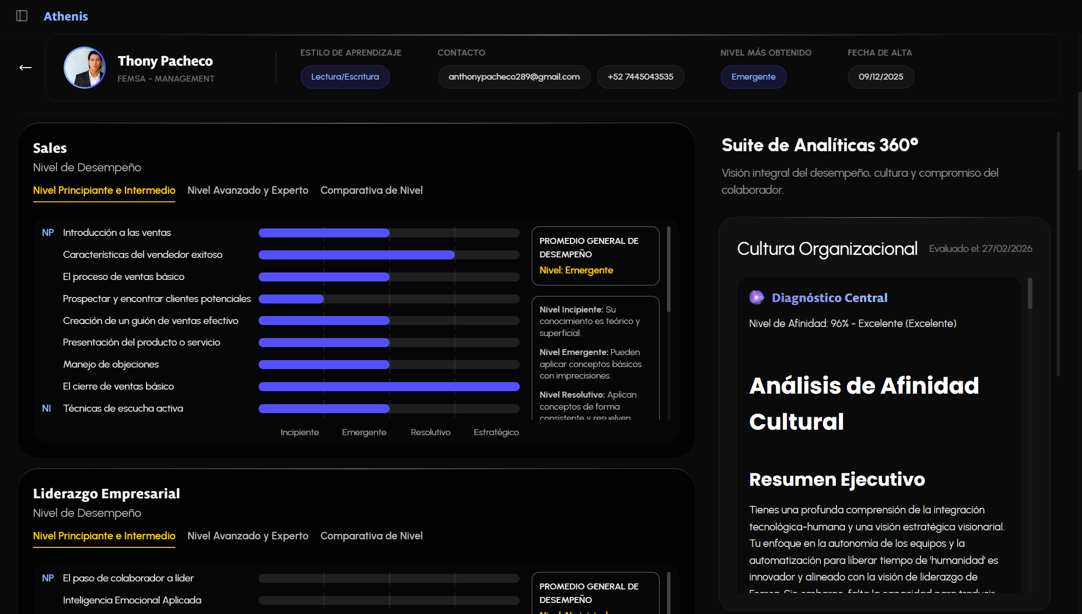Click 'Inteligencia Emocional Aplicada' label
Image resolution: width=1082 pixels, height=614 pixels.
(x=132, y=600)
